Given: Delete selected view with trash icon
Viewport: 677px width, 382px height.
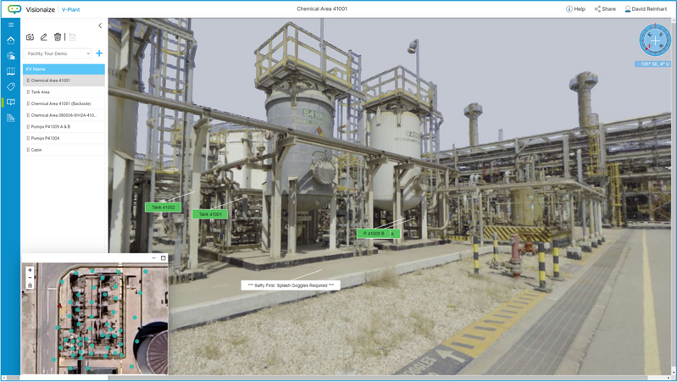Looking at the screenshot, I should click(x=58, y=37).
